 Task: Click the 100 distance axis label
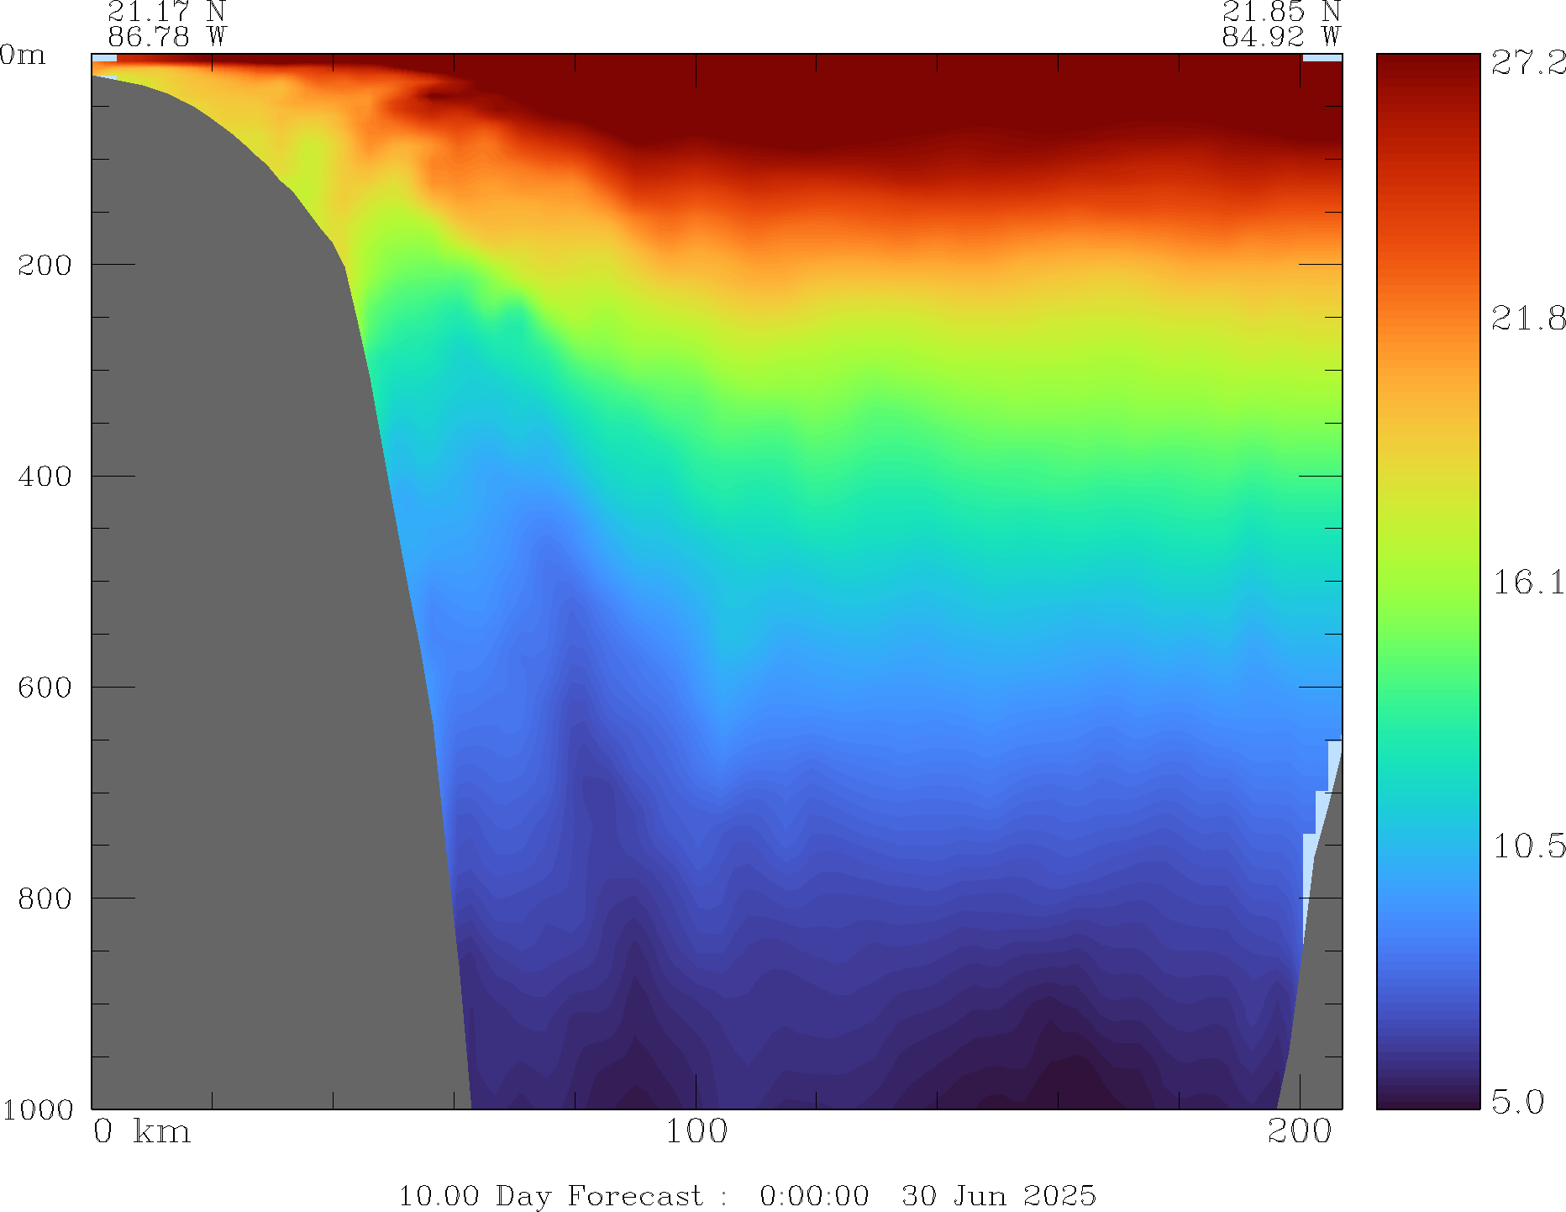point(696,1132)
